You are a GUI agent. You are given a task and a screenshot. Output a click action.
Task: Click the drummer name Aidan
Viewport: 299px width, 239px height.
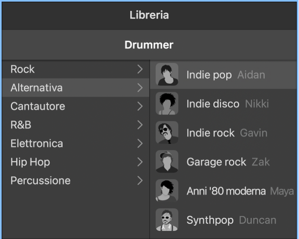pyautogui.click(x=251, y=75)
